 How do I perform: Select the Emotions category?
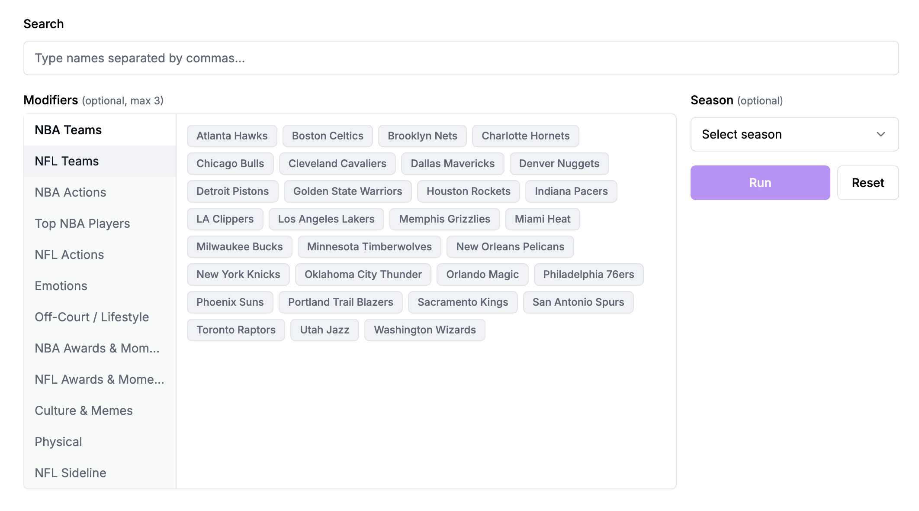[x=100, y=286]
